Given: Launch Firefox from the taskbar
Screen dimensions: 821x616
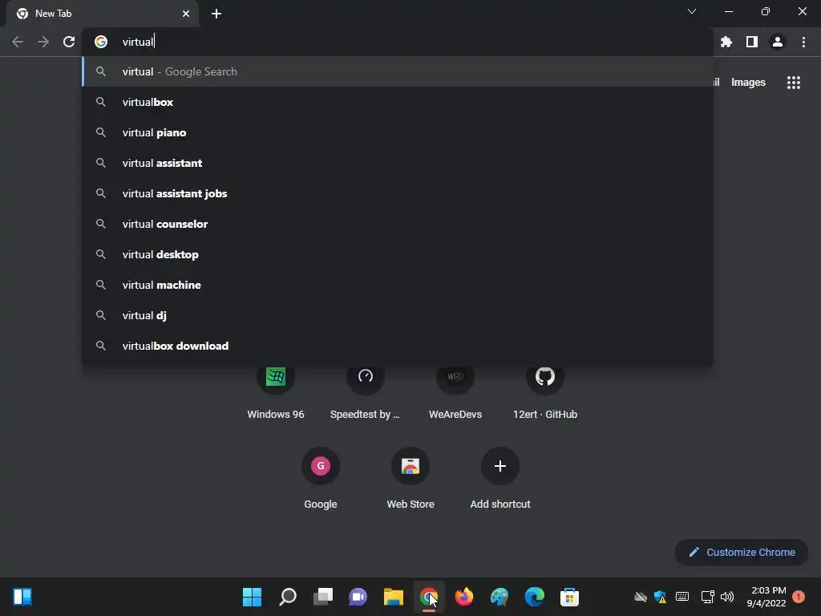Looking at the screenshot, I should (464, 597).
